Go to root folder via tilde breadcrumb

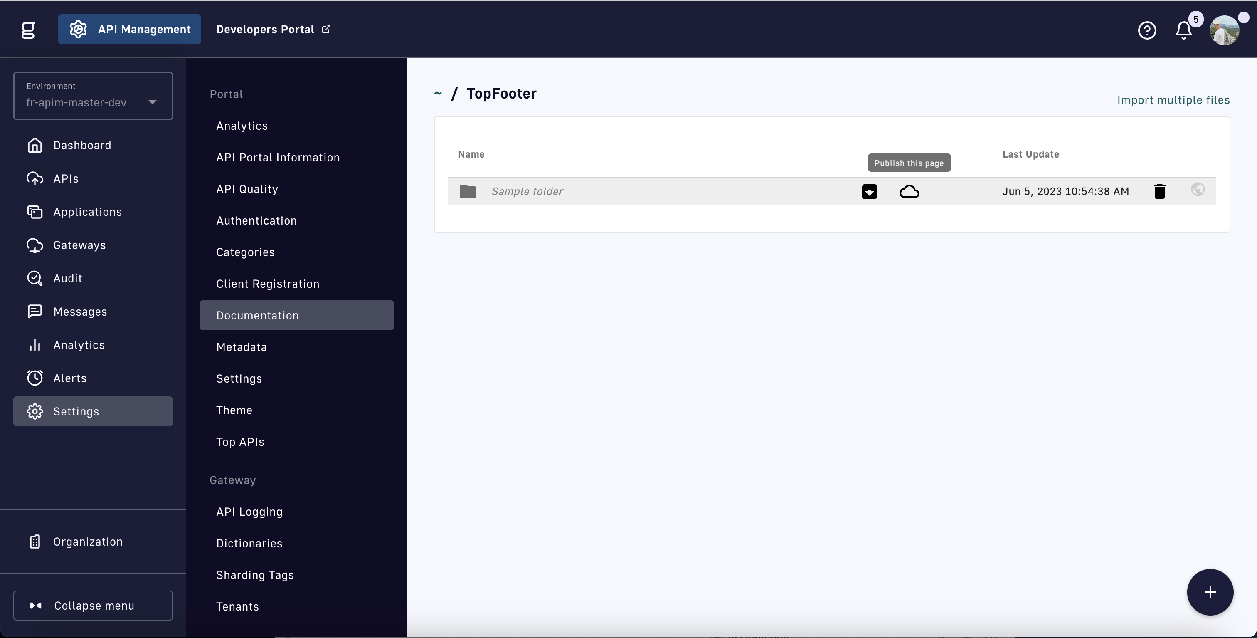coord(438,93)
